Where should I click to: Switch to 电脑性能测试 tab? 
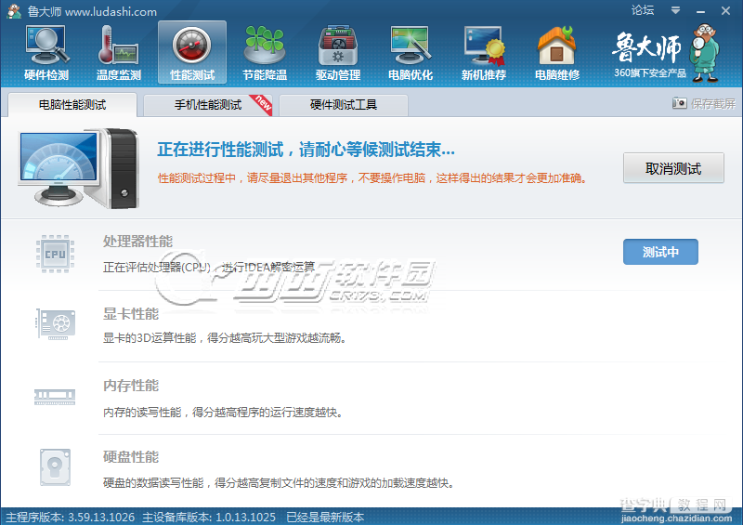pos(72,105)
